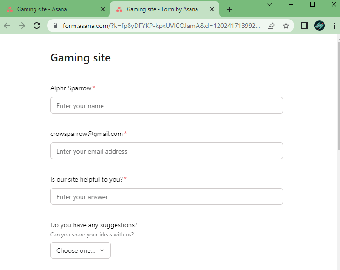340x270 pixels.
Task: Switch to "Gaming site - Asana" tab
Action: pyautogui.click(x=51, y=9)
